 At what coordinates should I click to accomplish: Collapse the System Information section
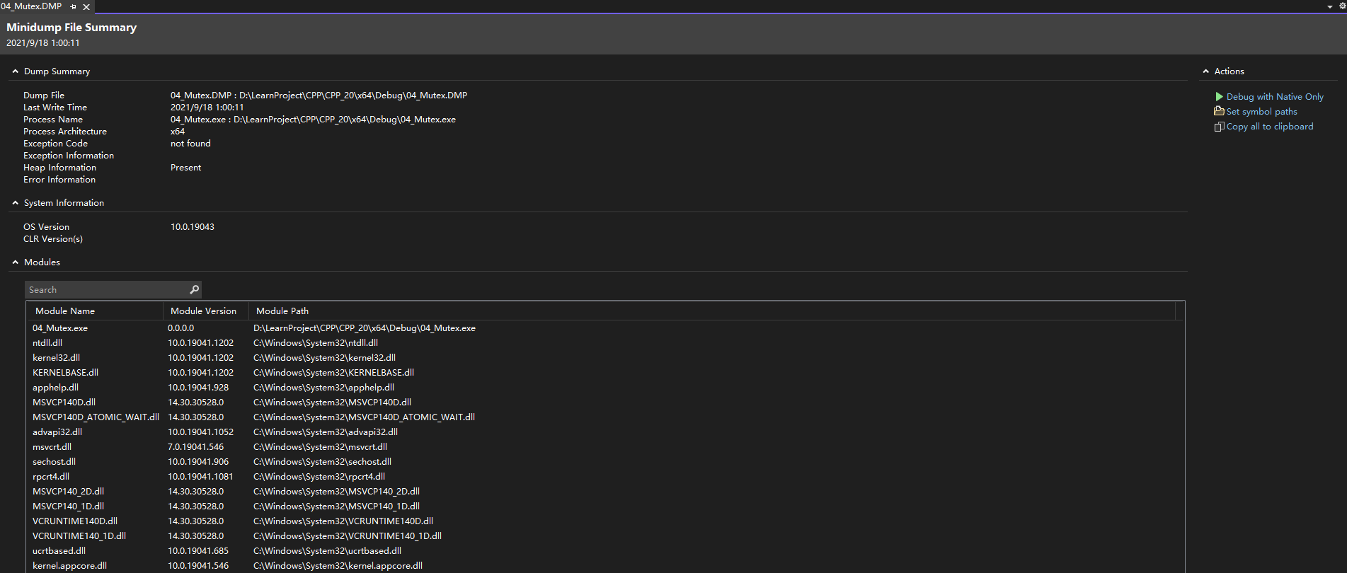pyautogui.click(x=15, y=203)
